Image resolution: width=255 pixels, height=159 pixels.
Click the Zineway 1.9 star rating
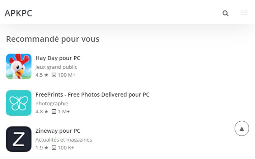click(42, 148)
